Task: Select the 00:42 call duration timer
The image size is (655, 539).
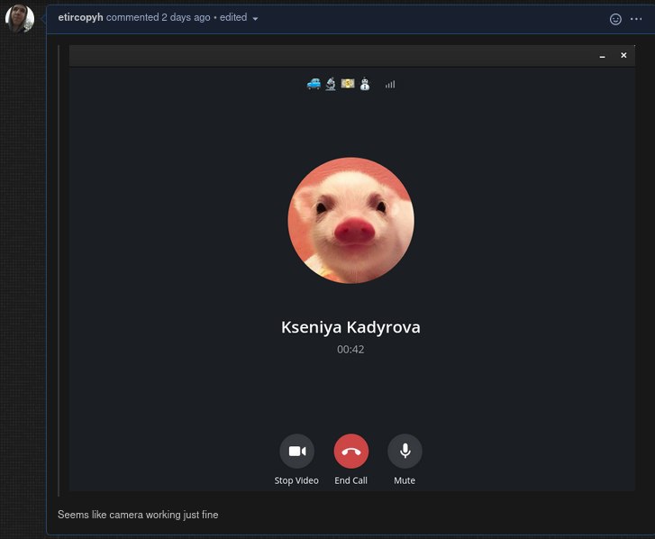Action: [350, 350]
